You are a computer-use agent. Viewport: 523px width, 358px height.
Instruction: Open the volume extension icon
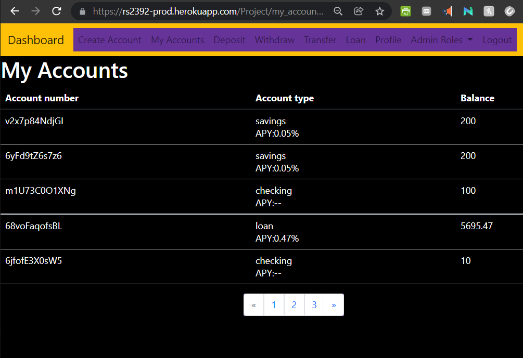447,11
